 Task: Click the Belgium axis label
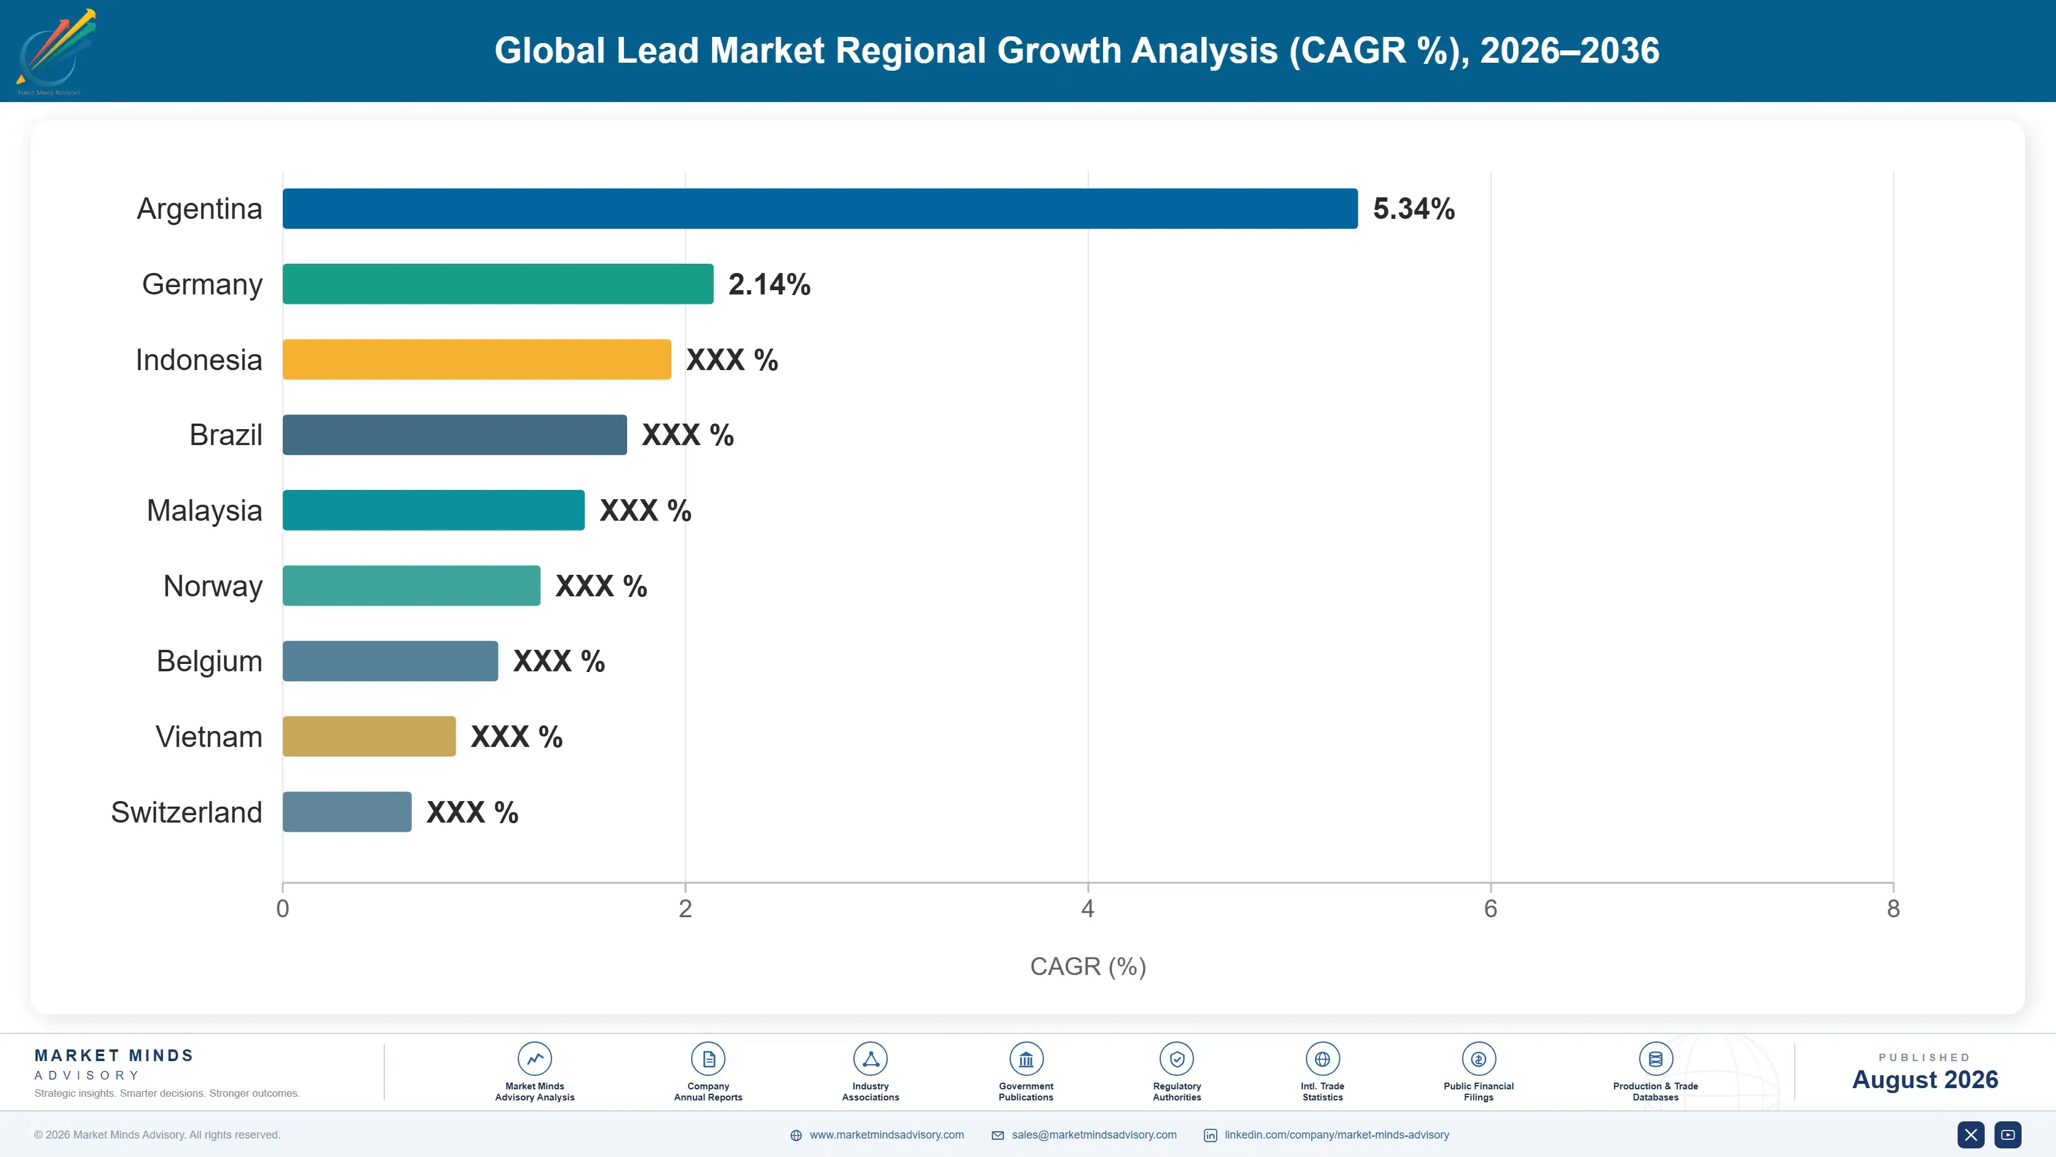tap(209, 662)
